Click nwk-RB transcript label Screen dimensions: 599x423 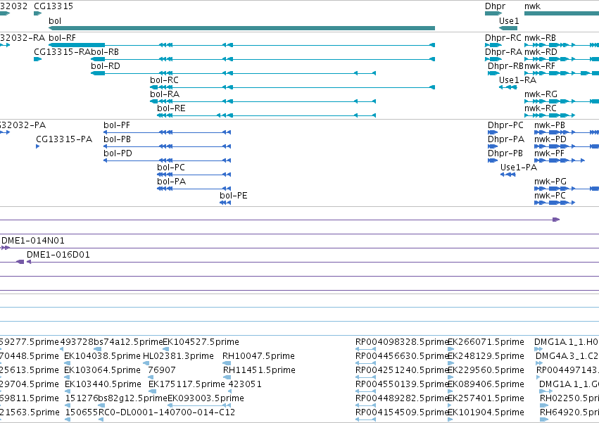pos(540,38)
